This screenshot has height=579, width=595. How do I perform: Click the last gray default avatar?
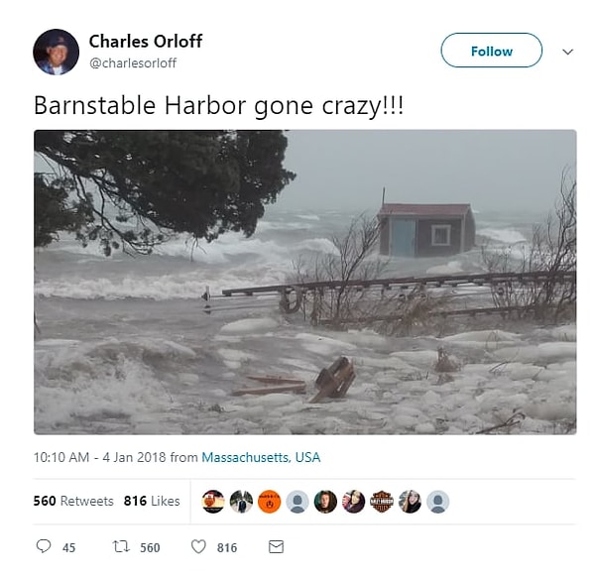(x=438, y=502)
